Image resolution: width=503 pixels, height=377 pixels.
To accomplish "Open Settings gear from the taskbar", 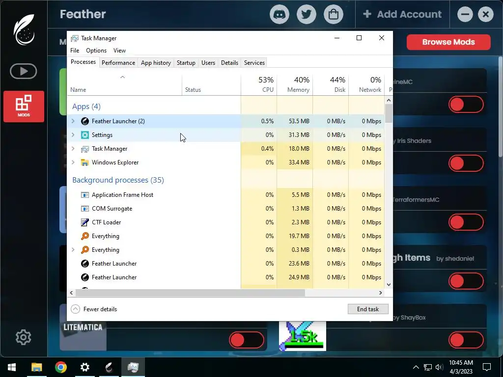I will tap(84, 367).
